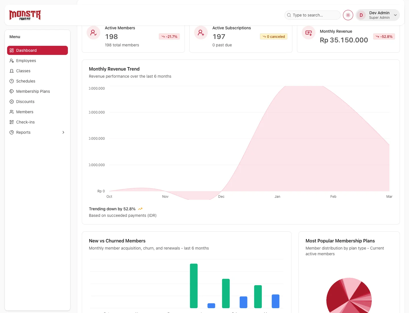Click the Membership Plans tag icon
409x313 pixels.
[x=12, y=91]
